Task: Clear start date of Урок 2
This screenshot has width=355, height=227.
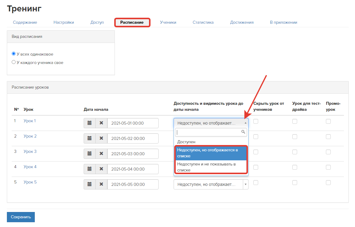Action: click(101, 138)
